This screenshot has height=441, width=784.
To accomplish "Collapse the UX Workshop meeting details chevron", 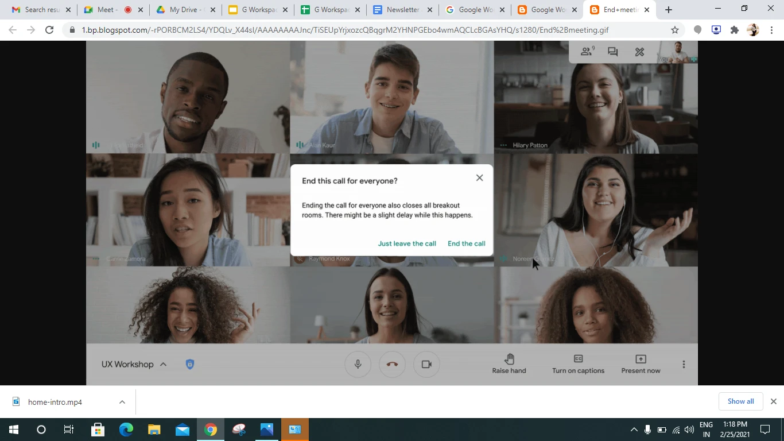I will pyautogui.click(x=163, y=364).
